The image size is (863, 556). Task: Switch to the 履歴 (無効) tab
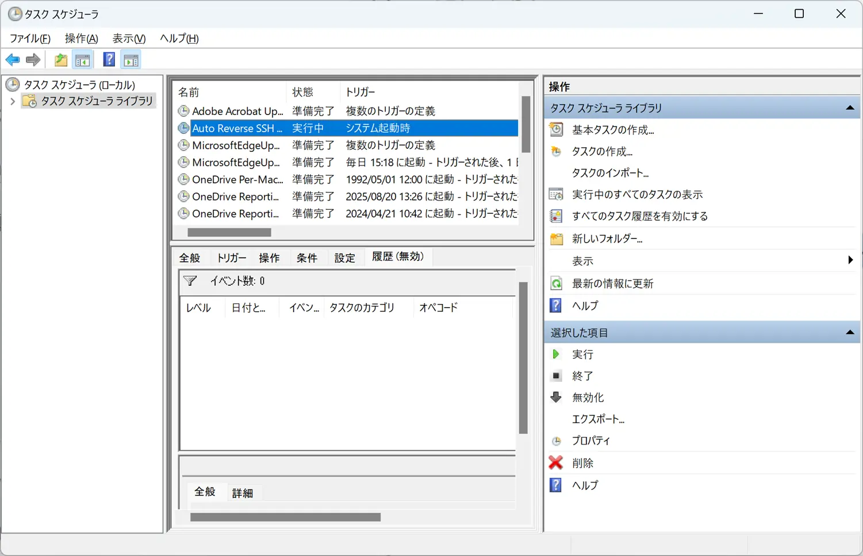tap(398, 256)
